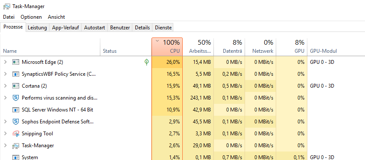
Task: Click the Sophos shield icon of virus scanning
Action: pyautogui.click(x=16, y=98)
